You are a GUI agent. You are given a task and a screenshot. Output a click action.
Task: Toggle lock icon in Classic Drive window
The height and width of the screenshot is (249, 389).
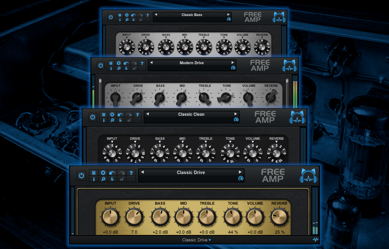pos(122,179)
